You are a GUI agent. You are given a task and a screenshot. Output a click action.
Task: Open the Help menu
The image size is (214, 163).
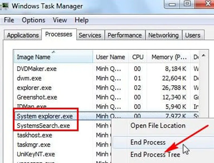(82, 20)
